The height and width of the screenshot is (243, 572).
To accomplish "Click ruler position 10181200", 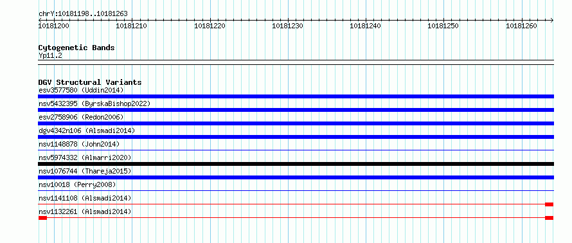I will click(x=53, y=26).
